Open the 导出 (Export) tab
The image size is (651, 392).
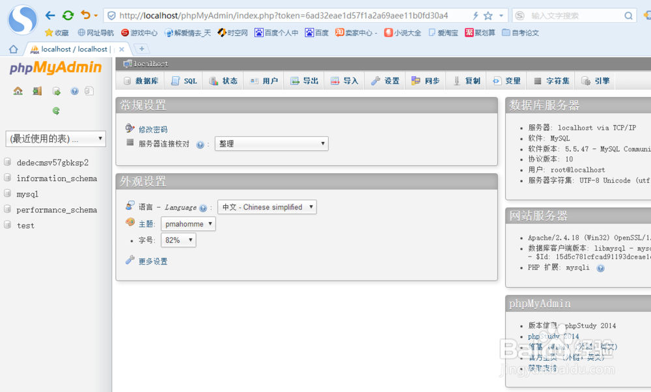coord(304,81)
